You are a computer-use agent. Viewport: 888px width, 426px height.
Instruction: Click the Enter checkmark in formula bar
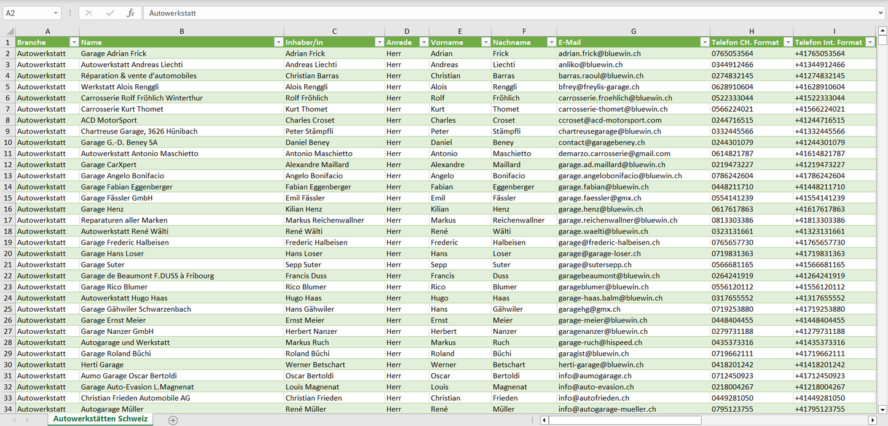[x=110, y=13]
